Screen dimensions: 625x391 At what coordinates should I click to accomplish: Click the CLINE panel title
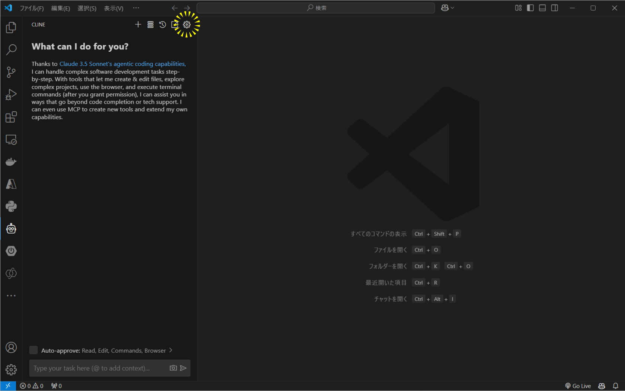click(38, 25)
